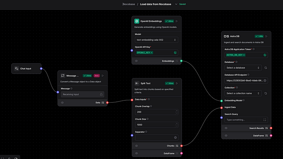Open the Model dropdown text-embedding-ada-002
This screenshot has width=283, height=159.
(x=156, y=40)
